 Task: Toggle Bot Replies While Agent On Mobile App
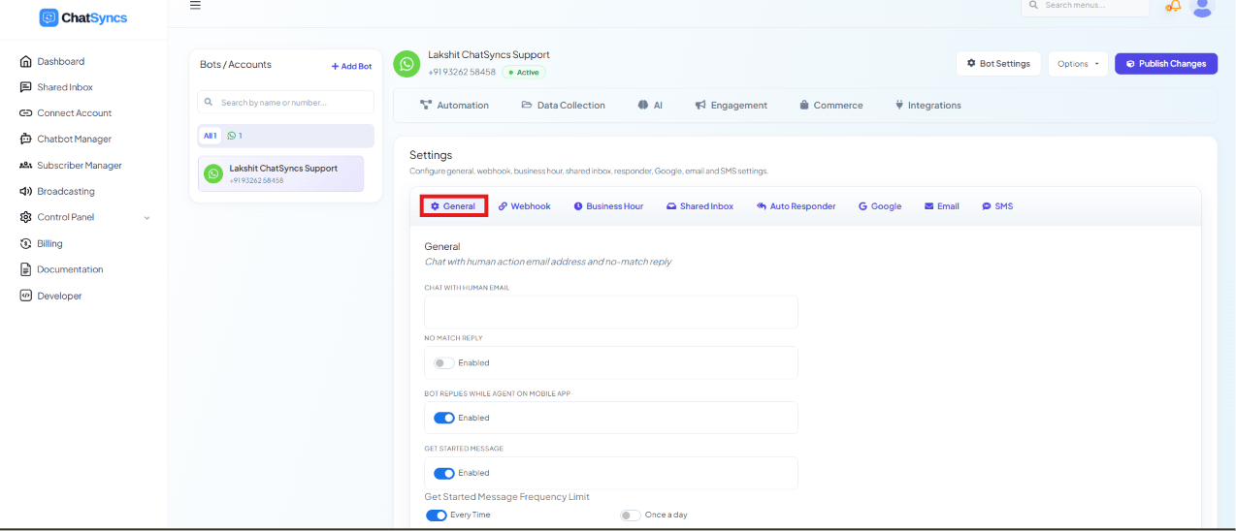(443, 419)
